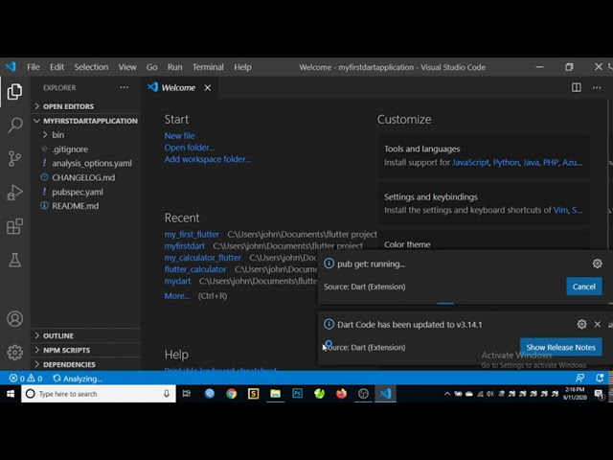The width and height of the screenshot is (613, 460).
Task: Click the Python language link
Action: pos(506,162)
